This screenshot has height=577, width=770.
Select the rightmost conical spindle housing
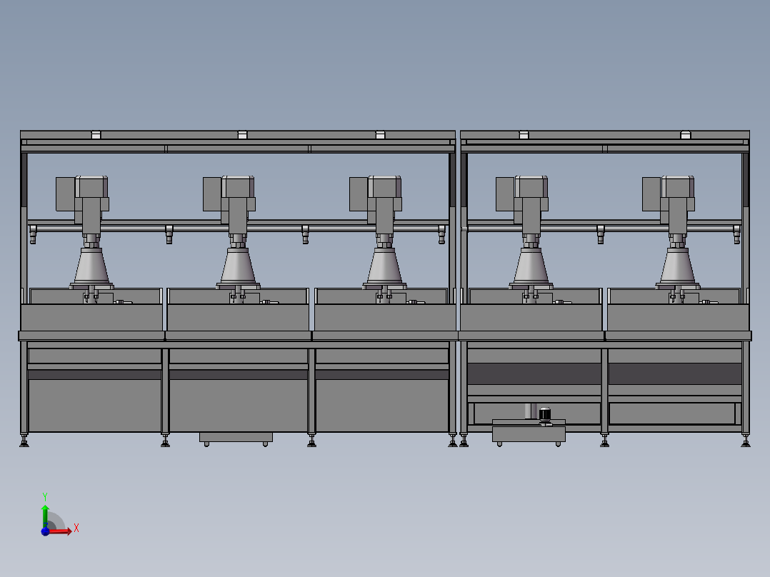pos(678,266)
